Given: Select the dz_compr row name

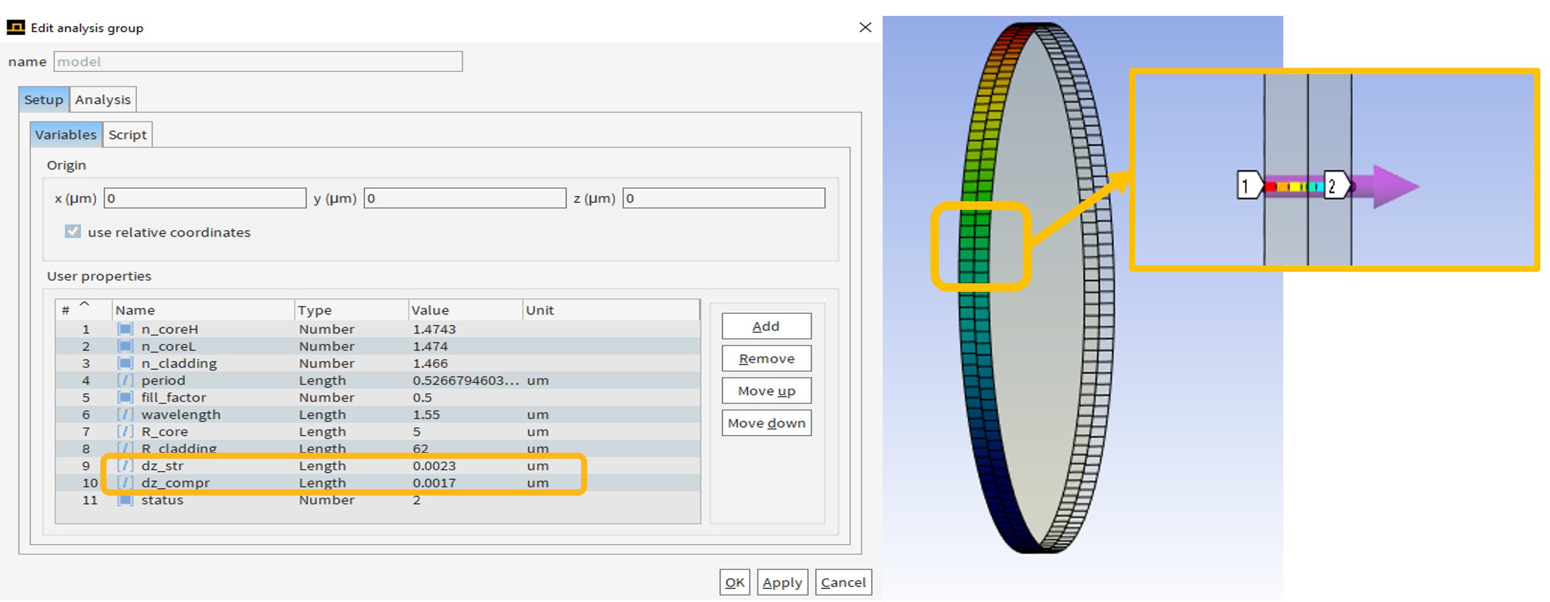Looking at the screenshot, I should (x=176, y=483).
